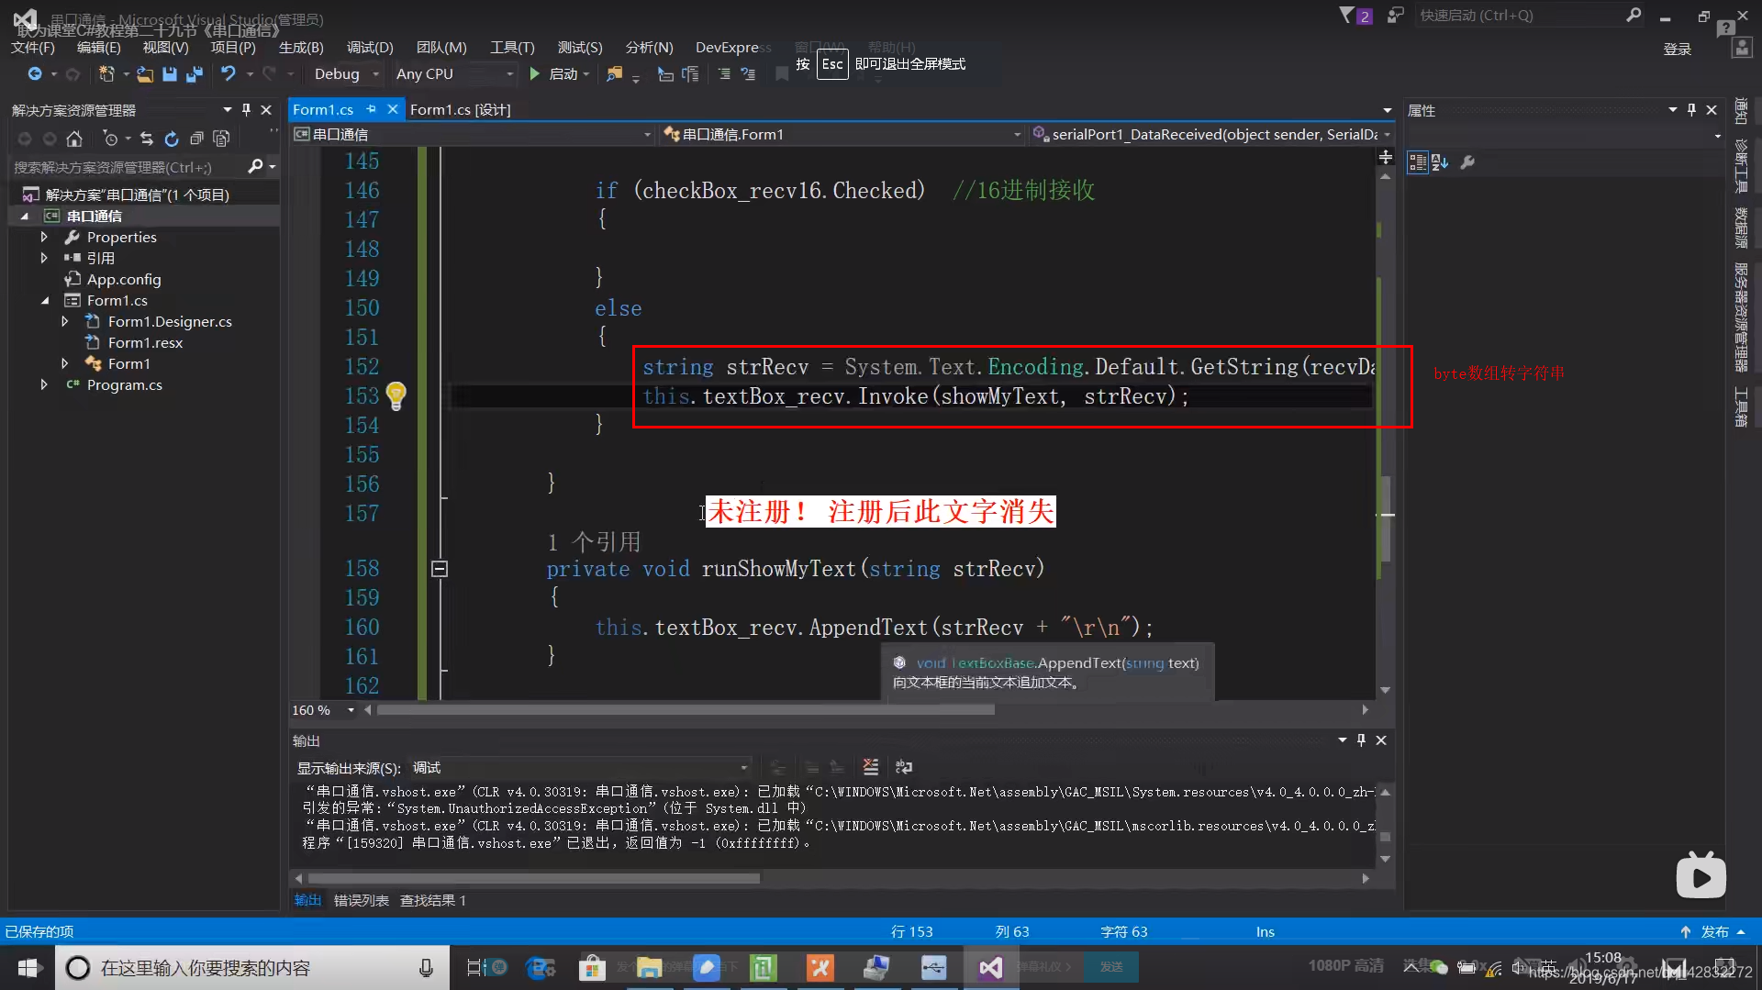Viewport: 1762px width, 990px height.
Task: Click the Quick Launch search box
Action: [1531, 16]
